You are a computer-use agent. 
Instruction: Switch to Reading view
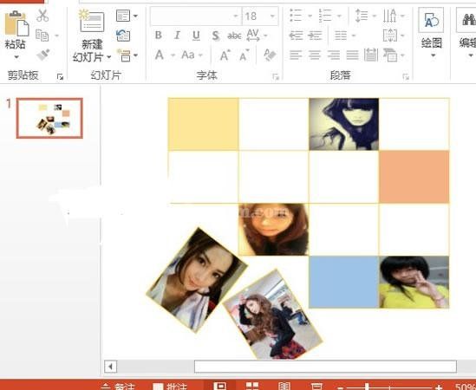(284, 386)
